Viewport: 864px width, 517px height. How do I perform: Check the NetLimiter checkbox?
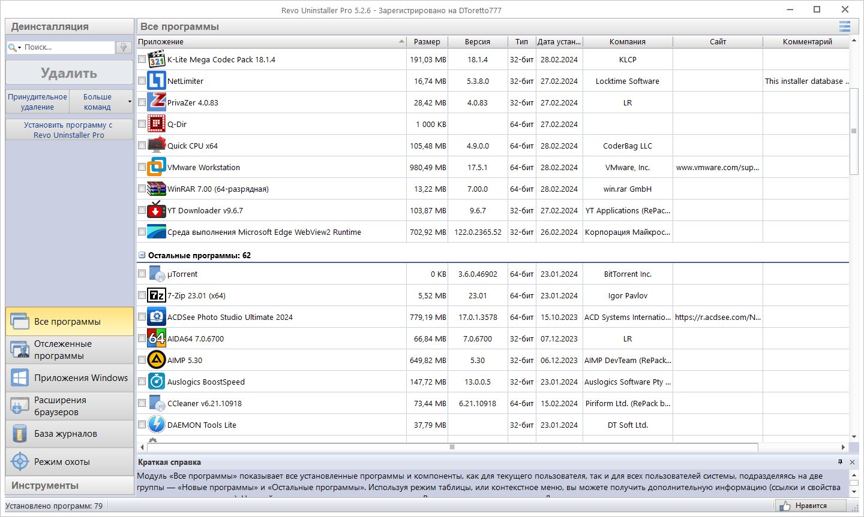click(x=142, y=81)
